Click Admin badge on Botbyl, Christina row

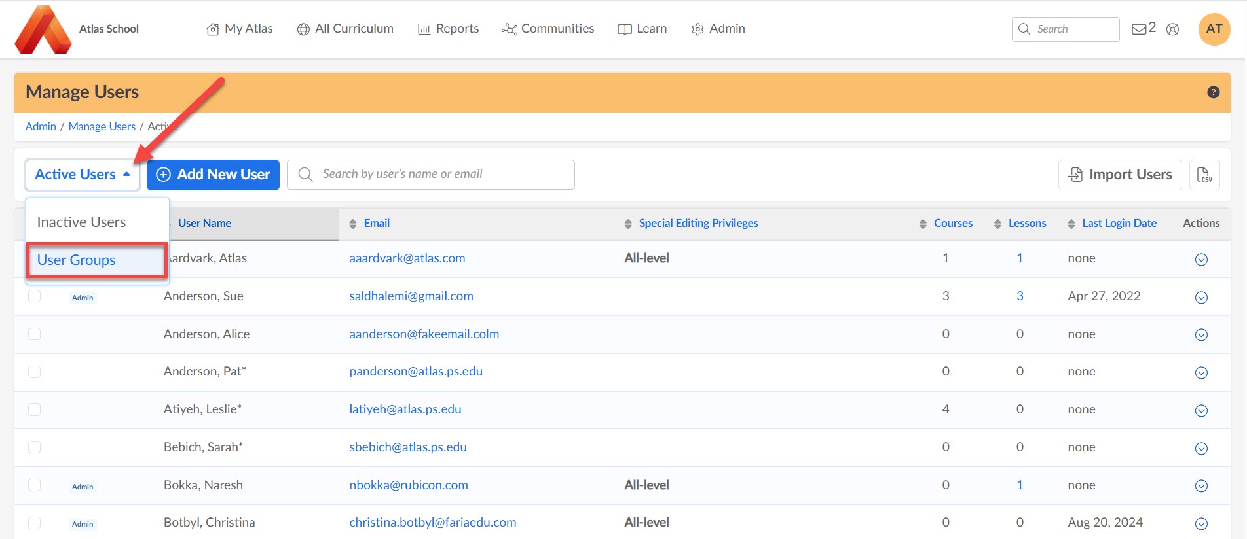(x=83, y=524)
